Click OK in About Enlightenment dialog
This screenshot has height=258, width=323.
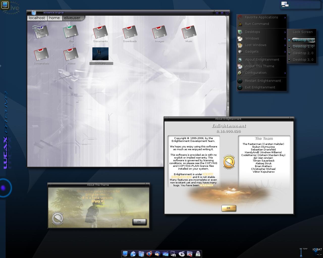click(x=229, y=208)
